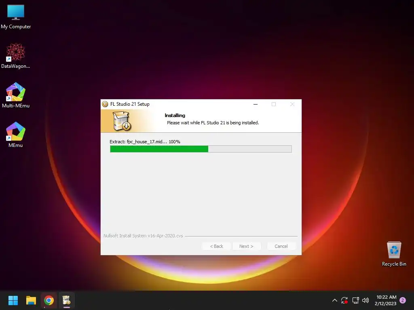The width and height of the screenshot is (414, 310).
Task: Select the MEmu desktop shortcut
Action: [16, 135]
